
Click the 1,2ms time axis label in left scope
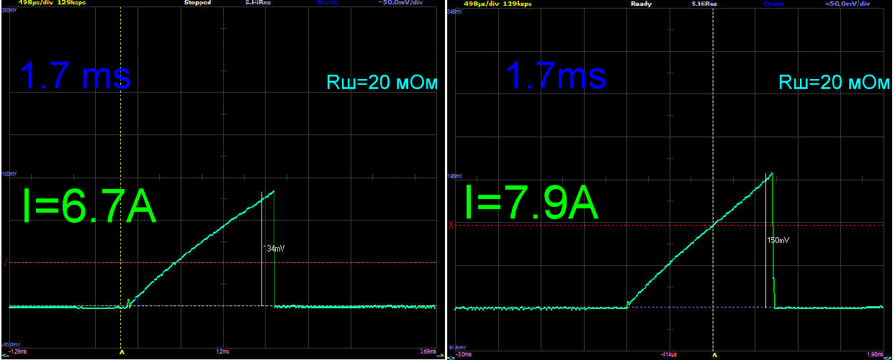coord(222,352)
